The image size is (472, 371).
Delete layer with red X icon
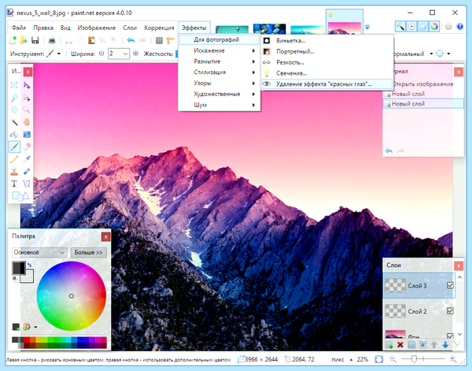click(400, 345)
